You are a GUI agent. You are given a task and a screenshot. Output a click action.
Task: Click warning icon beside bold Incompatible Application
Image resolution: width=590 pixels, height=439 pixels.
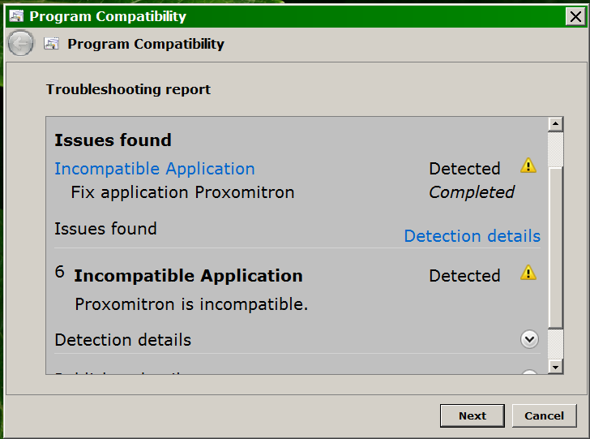point(528,273)
